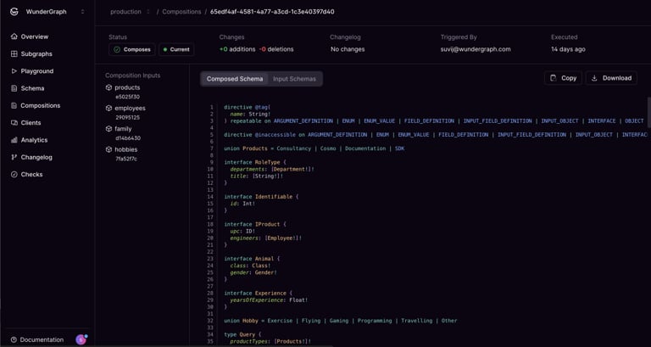This screenshot has width=651, height=347.
Task: Click the e5025f30 version hash
Action: [x=127, y=97]
